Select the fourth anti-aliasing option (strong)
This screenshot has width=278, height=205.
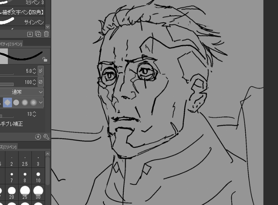(34, 102)
